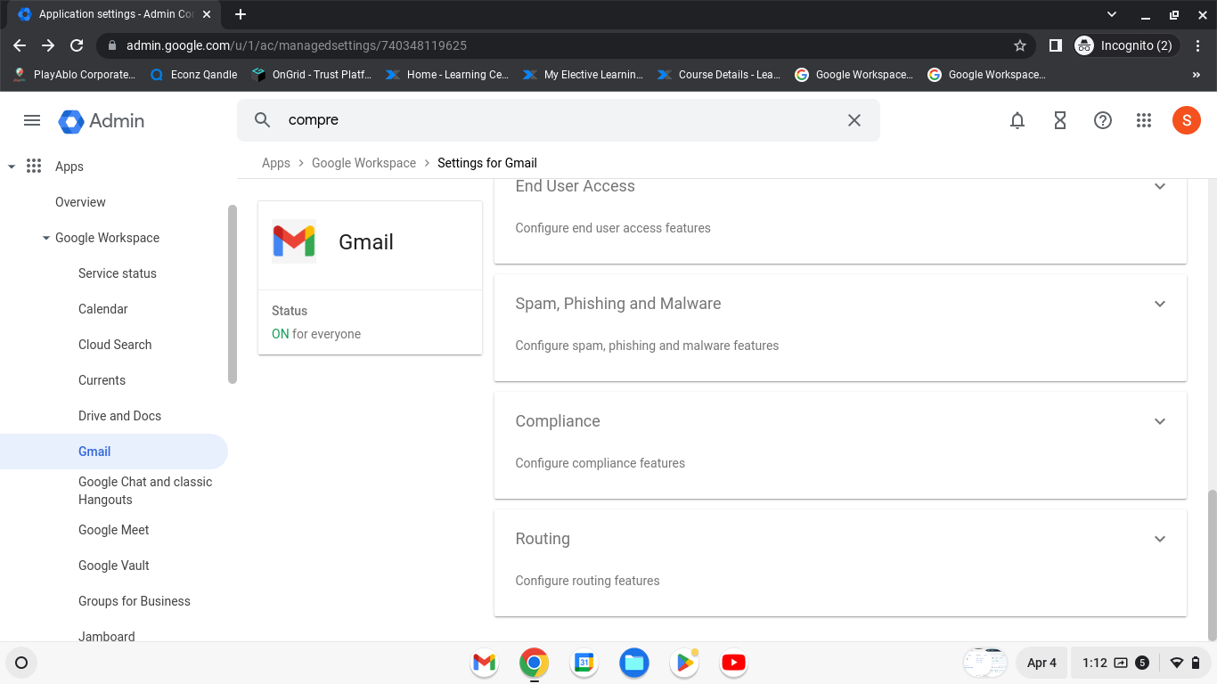Open the Apps grid icon in sidebar
Viewport: 1217px width, 684px height.
click(x=34, y=167)
